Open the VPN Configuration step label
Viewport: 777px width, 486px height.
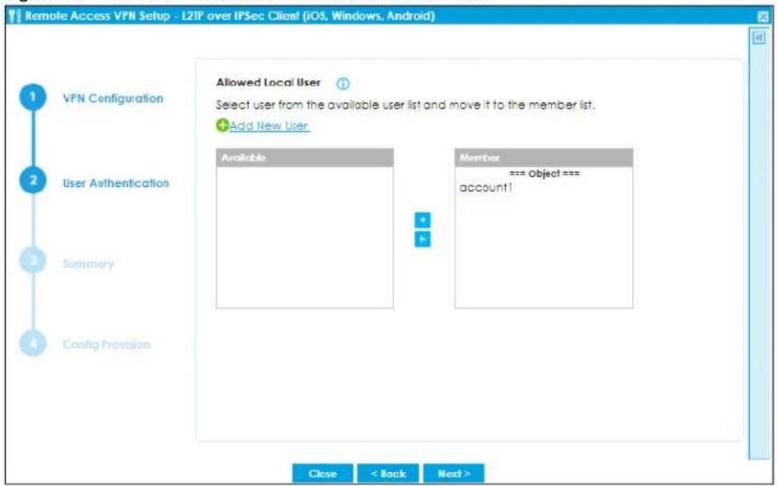[x=113, y=98]
